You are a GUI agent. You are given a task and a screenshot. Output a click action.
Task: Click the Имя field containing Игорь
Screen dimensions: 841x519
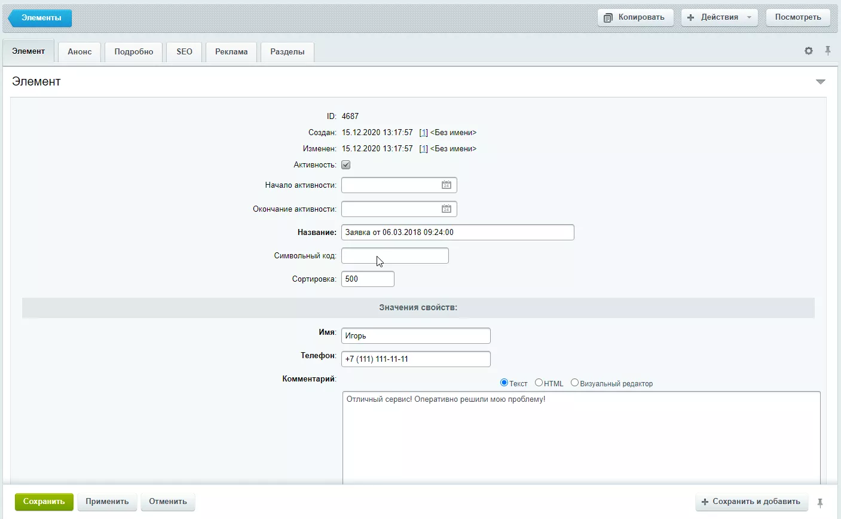[416, 335]
